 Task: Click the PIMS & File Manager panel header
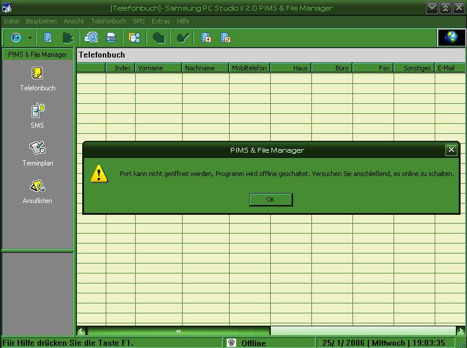[x=38, y=55]
